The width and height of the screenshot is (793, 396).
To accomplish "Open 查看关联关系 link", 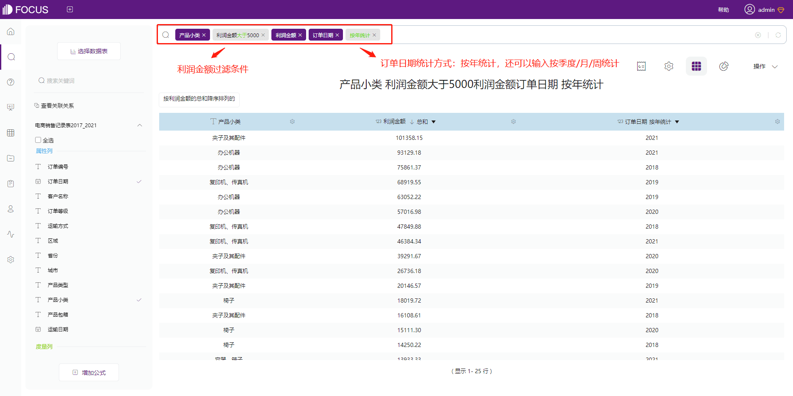I will coord(54,106).
